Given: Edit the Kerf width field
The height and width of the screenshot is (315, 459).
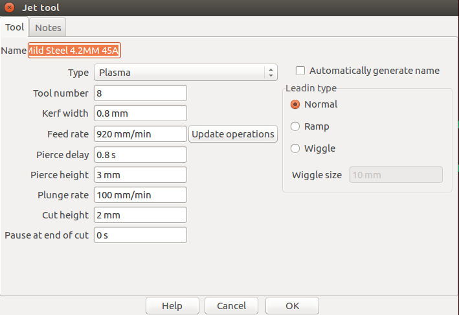Looking at the screenshot, I should coord(140,113).
